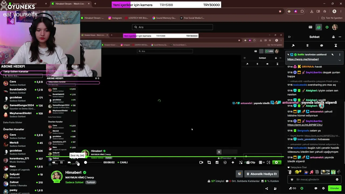
Task: Click Abonelik Hediye Et button
Action: point(261,174)
